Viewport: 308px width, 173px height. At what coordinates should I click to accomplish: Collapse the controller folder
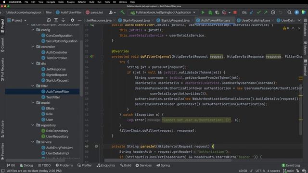pyautogui.click(x=33, y=47)
